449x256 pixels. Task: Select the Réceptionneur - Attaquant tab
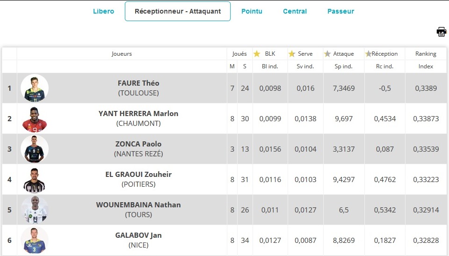click(178, 11)
